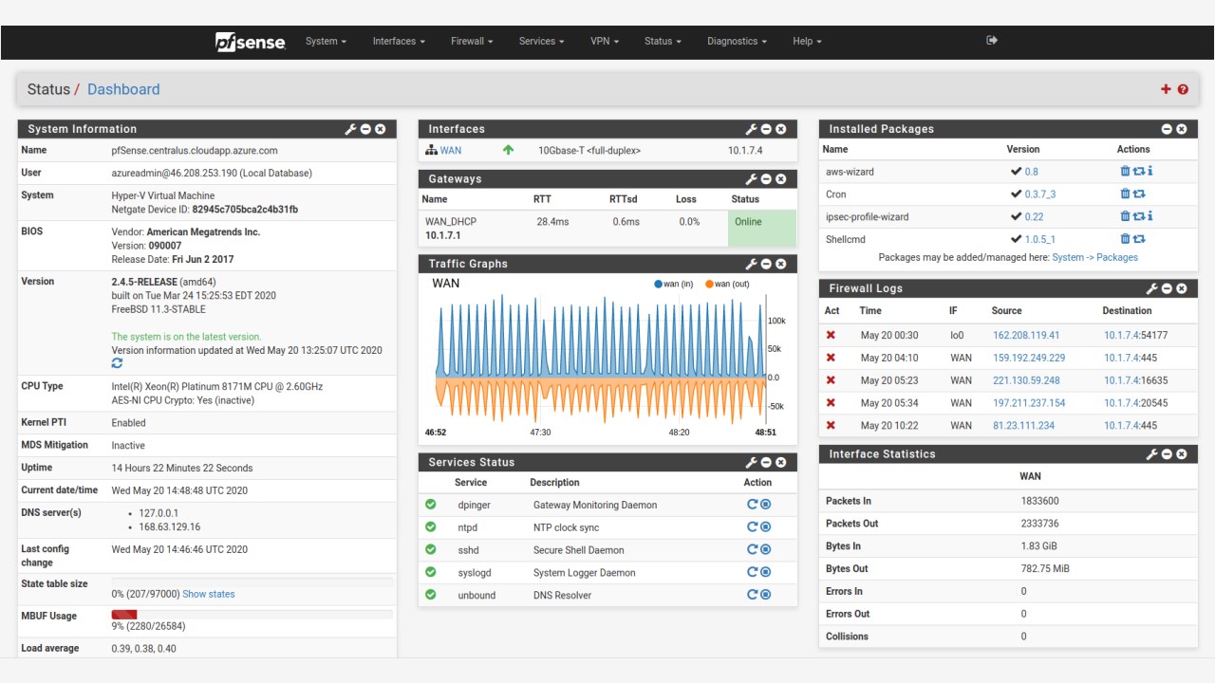Image resolution: width=1215 pixels, height=683 pixels.
Task: Add a widget using the red plus icon
Action: click(1166, 89)
